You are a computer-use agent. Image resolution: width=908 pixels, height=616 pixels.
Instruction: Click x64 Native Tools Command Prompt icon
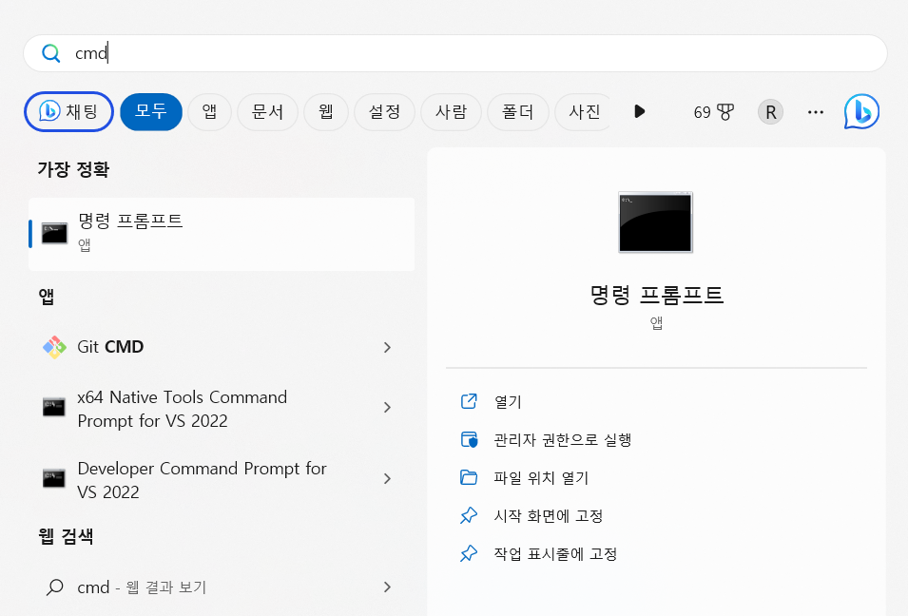click(x=54, y=407)
